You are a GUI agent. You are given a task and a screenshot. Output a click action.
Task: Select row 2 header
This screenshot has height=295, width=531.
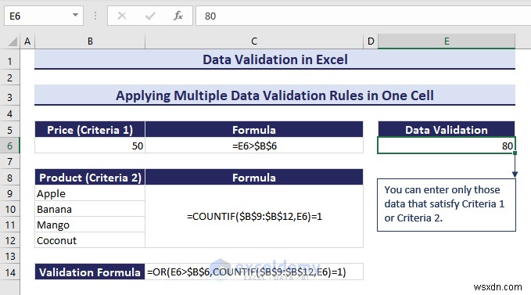(x=10, y=78)
